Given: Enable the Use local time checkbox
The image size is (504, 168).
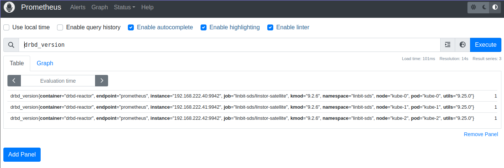Looking at the screenshot, I should [x=6, y=27].
